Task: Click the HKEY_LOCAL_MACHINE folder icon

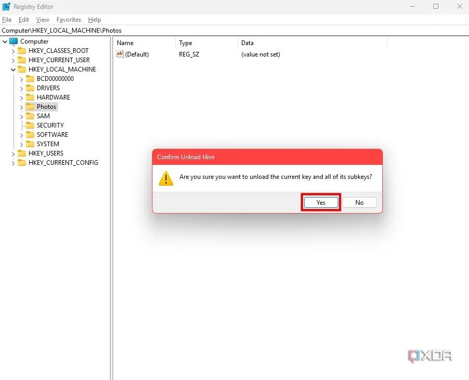Action: coord(22,69)
